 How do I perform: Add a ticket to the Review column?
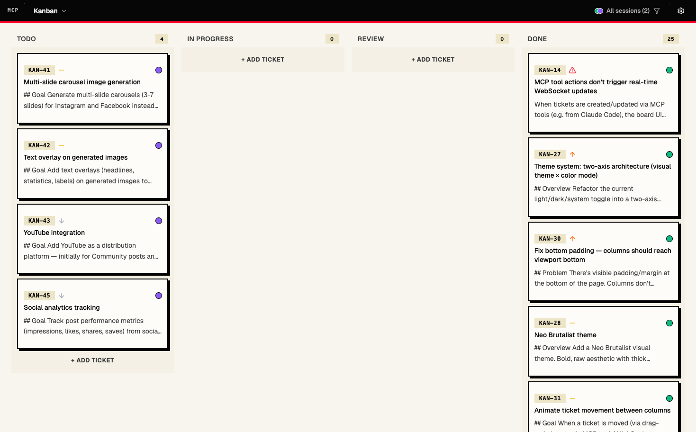(x=433, y=60)
